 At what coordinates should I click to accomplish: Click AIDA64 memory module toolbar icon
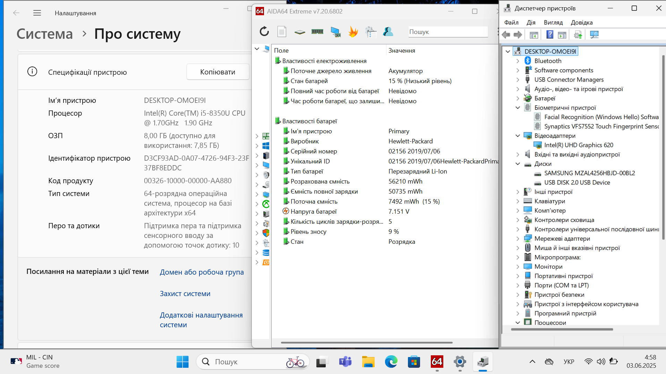click(x=317, y=32)
